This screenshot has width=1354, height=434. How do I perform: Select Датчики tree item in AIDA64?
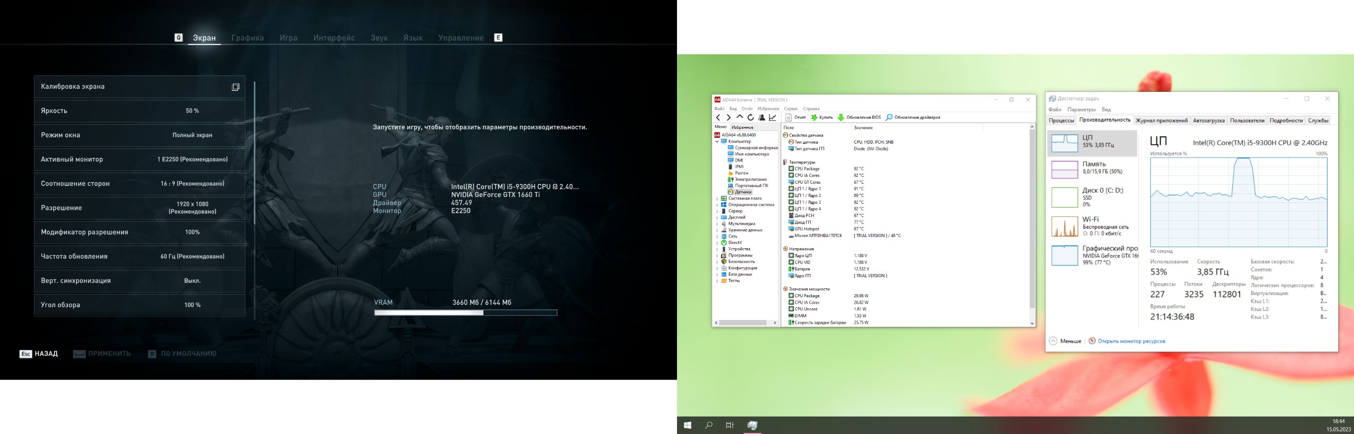pos(739,192)
